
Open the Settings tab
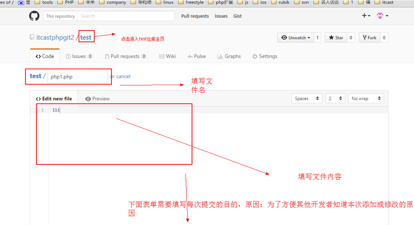[x=265, y=56]
